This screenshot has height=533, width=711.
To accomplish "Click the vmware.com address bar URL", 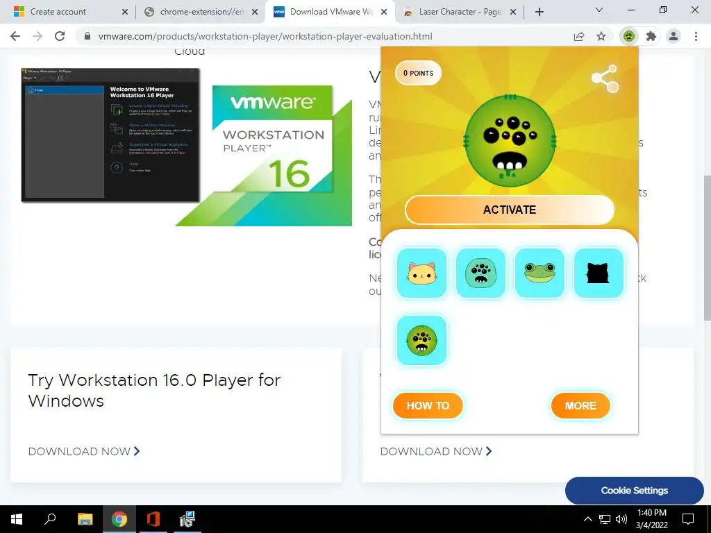I will click(x=265, y=36).
